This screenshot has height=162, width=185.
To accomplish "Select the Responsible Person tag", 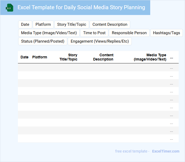I will 129,33.
